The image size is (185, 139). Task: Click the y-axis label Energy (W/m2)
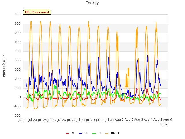(x=4, y=65)
